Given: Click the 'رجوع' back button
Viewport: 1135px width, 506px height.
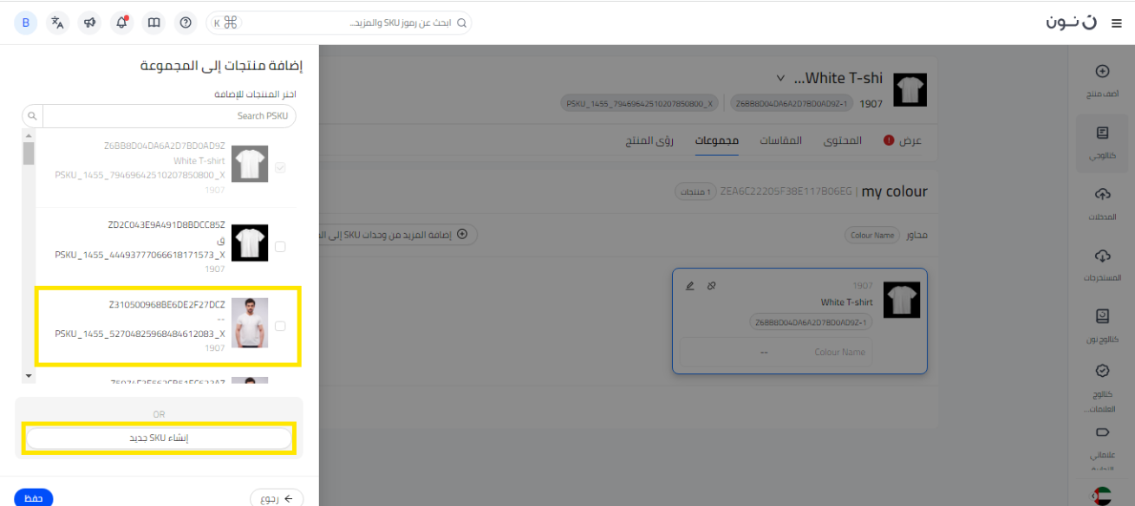Looking at the screenshot, I should tap(277, 497).
